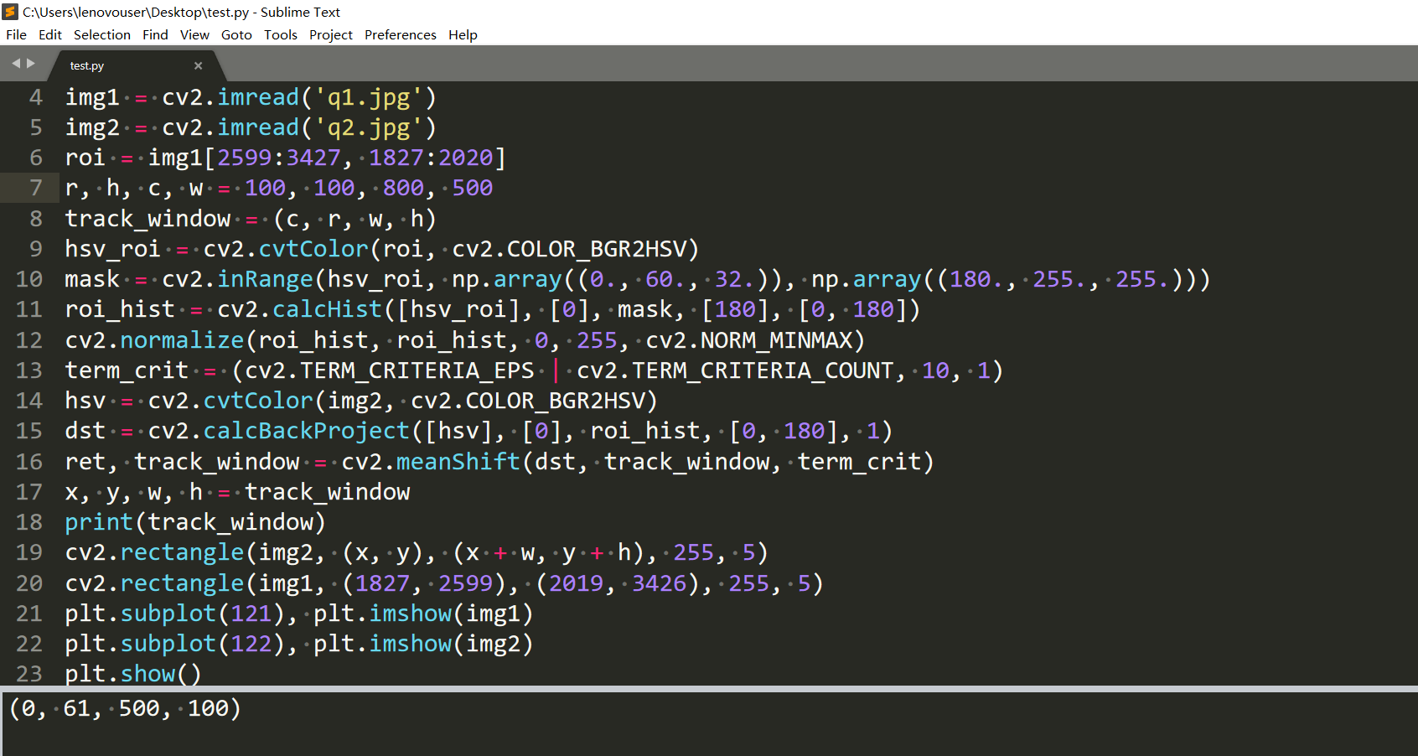Image resolution: width=1418 pixels, height=756 pixels.
Task: Click track_window on line 17
Action: click(328, 492)
